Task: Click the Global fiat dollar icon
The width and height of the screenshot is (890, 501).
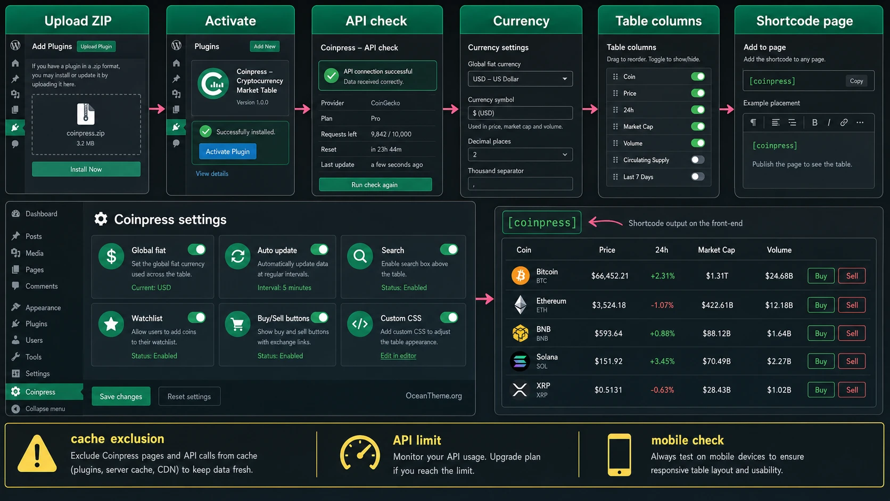Action: (x=111, y=256)
